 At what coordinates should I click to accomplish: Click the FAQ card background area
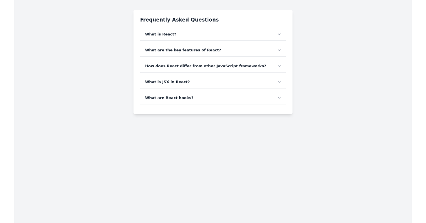(x=213, y=110)
